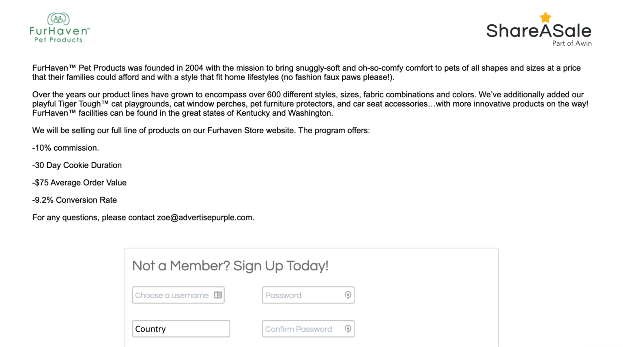
Task: Click the Part of Awin text
Action: pos(571,43)
